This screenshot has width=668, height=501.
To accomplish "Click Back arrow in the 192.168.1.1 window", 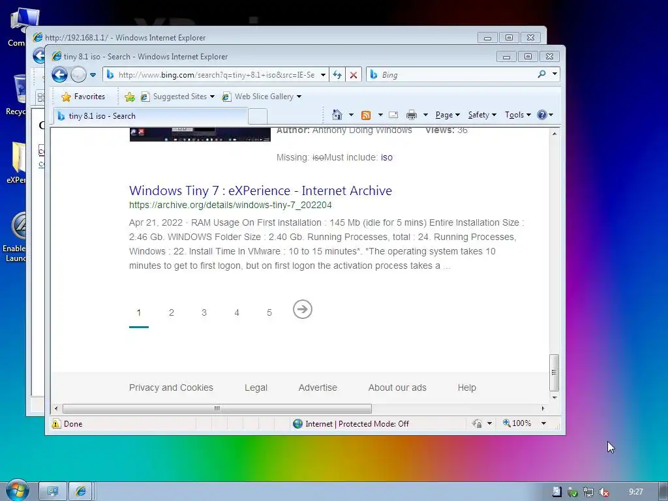I will 38,55.
